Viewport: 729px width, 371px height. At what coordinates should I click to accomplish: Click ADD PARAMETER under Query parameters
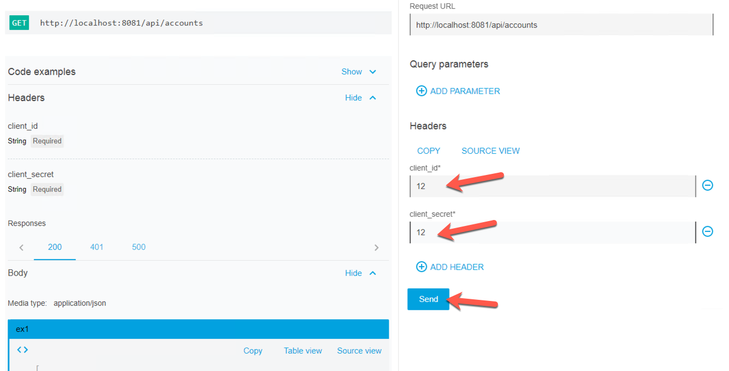(x=465, y=91)
